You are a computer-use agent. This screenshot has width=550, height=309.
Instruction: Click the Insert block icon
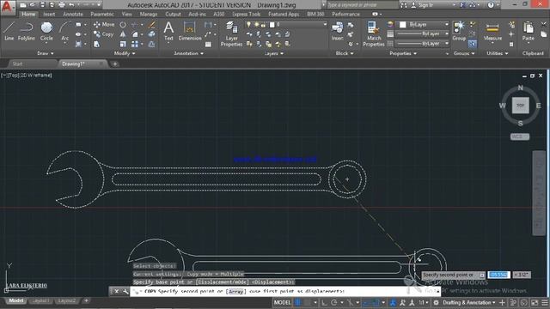(x=337, y=31)
